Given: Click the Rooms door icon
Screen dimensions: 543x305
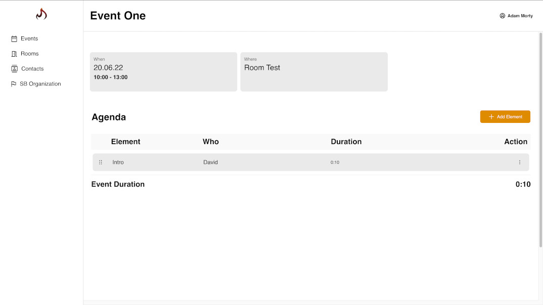Looking at the screenshot, I should 13,54.
